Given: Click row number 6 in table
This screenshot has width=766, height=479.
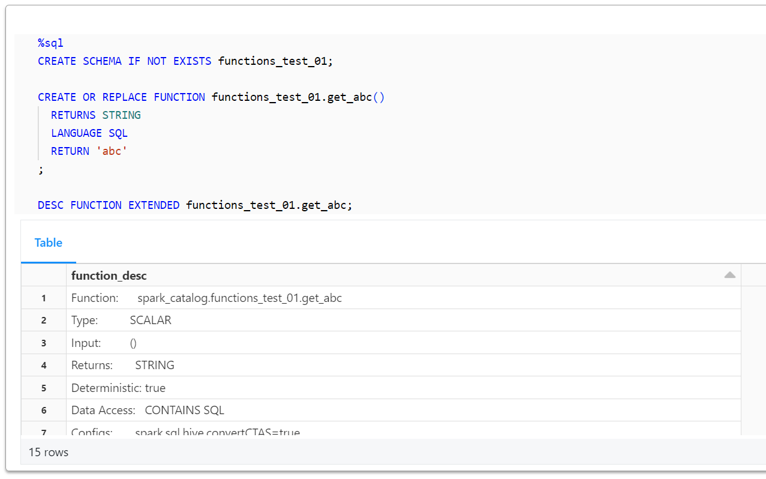Looking at the screenshot, I should tap(44, 410).
